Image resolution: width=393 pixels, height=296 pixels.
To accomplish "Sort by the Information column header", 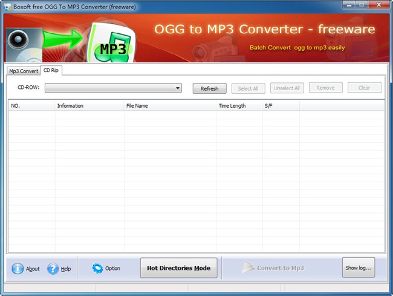I will tap(89, 106).
